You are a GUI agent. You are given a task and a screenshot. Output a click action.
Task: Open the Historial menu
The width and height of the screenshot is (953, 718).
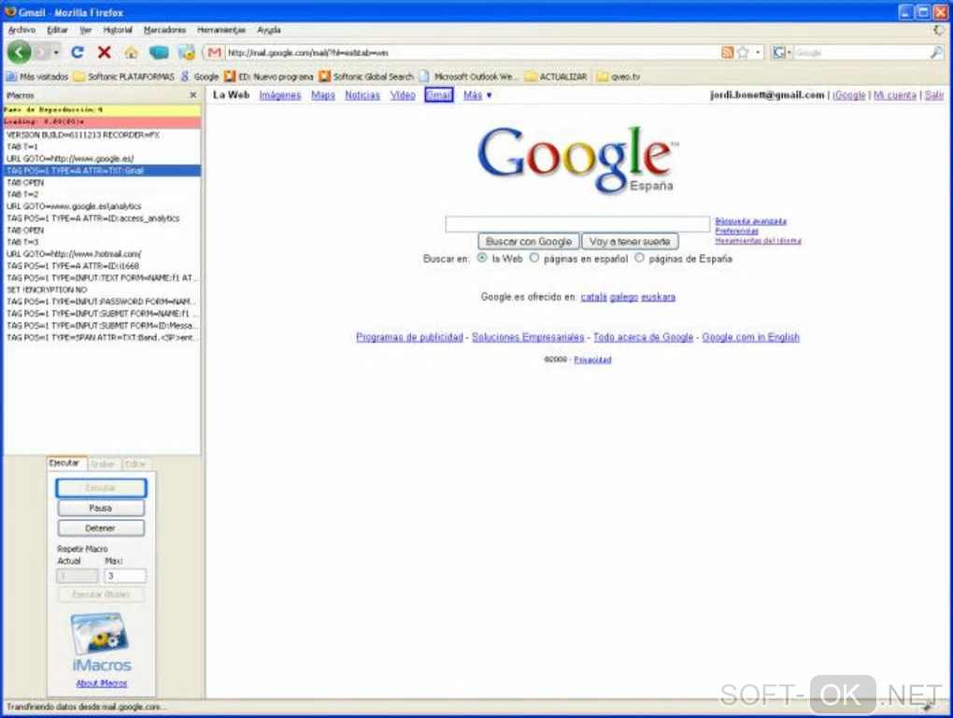(118, 30)
